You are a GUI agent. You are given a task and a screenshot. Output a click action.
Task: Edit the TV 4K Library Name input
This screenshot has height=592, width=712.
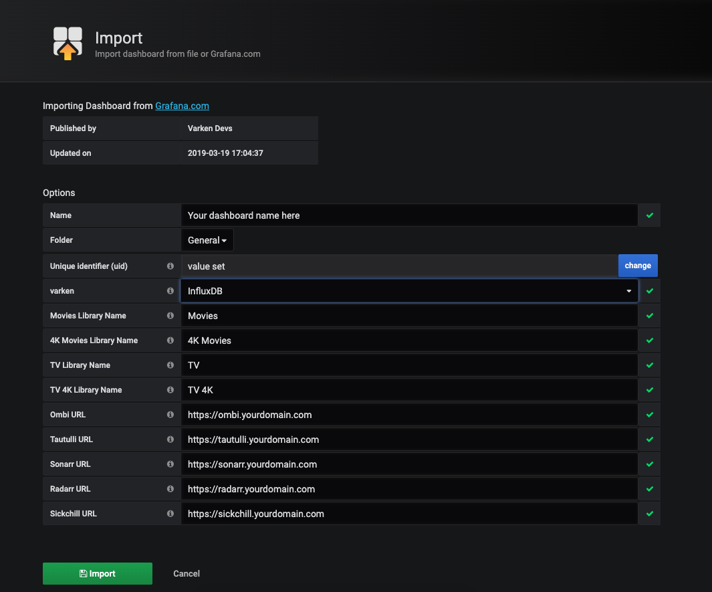click(409, 390)
